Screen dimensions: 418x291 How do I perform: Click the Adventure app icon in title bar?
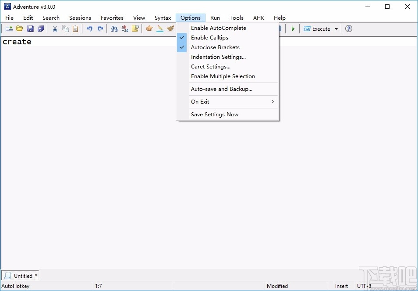(7, 7)
